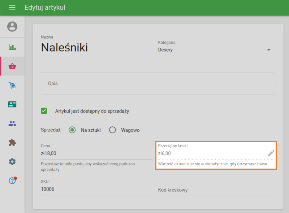Screen dimensions: 289x213
Task: Select the 'Wagowo' radio button
Action: 112,130
